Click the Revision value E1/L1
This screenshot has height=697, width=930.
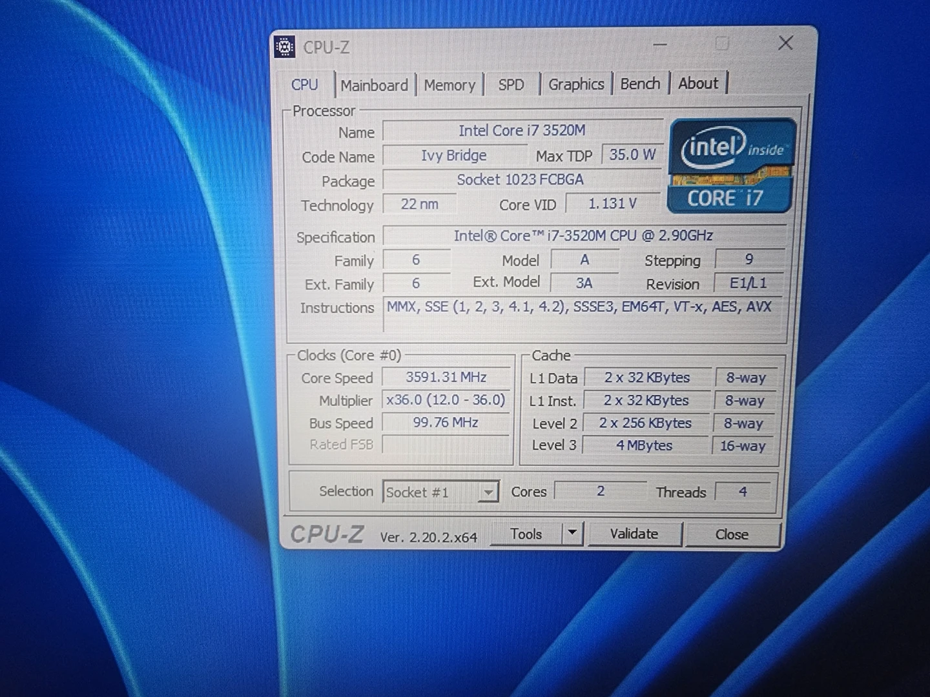(749, 283)
